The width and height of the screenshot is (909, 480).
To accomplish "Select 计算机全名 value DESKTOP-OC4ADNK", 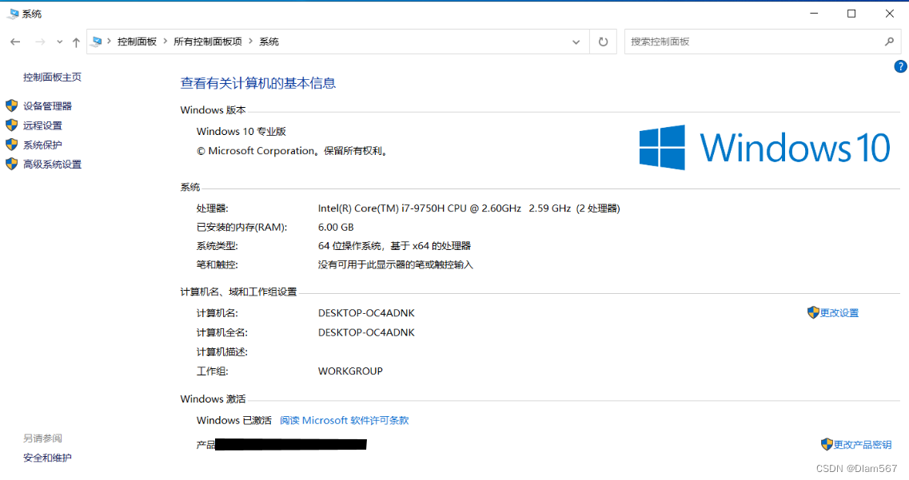I will [x=366, y=333].
